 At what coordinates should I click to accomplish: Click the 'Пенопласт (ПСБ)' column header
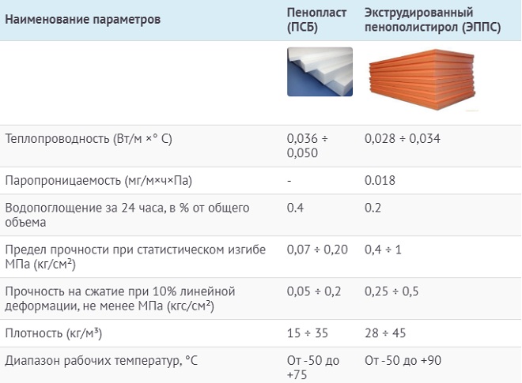(316, 20)
